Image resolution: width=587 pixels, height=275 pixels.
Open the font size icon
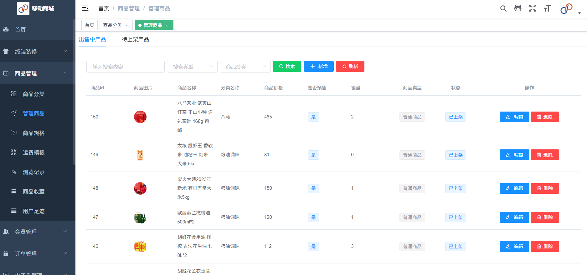547,8
